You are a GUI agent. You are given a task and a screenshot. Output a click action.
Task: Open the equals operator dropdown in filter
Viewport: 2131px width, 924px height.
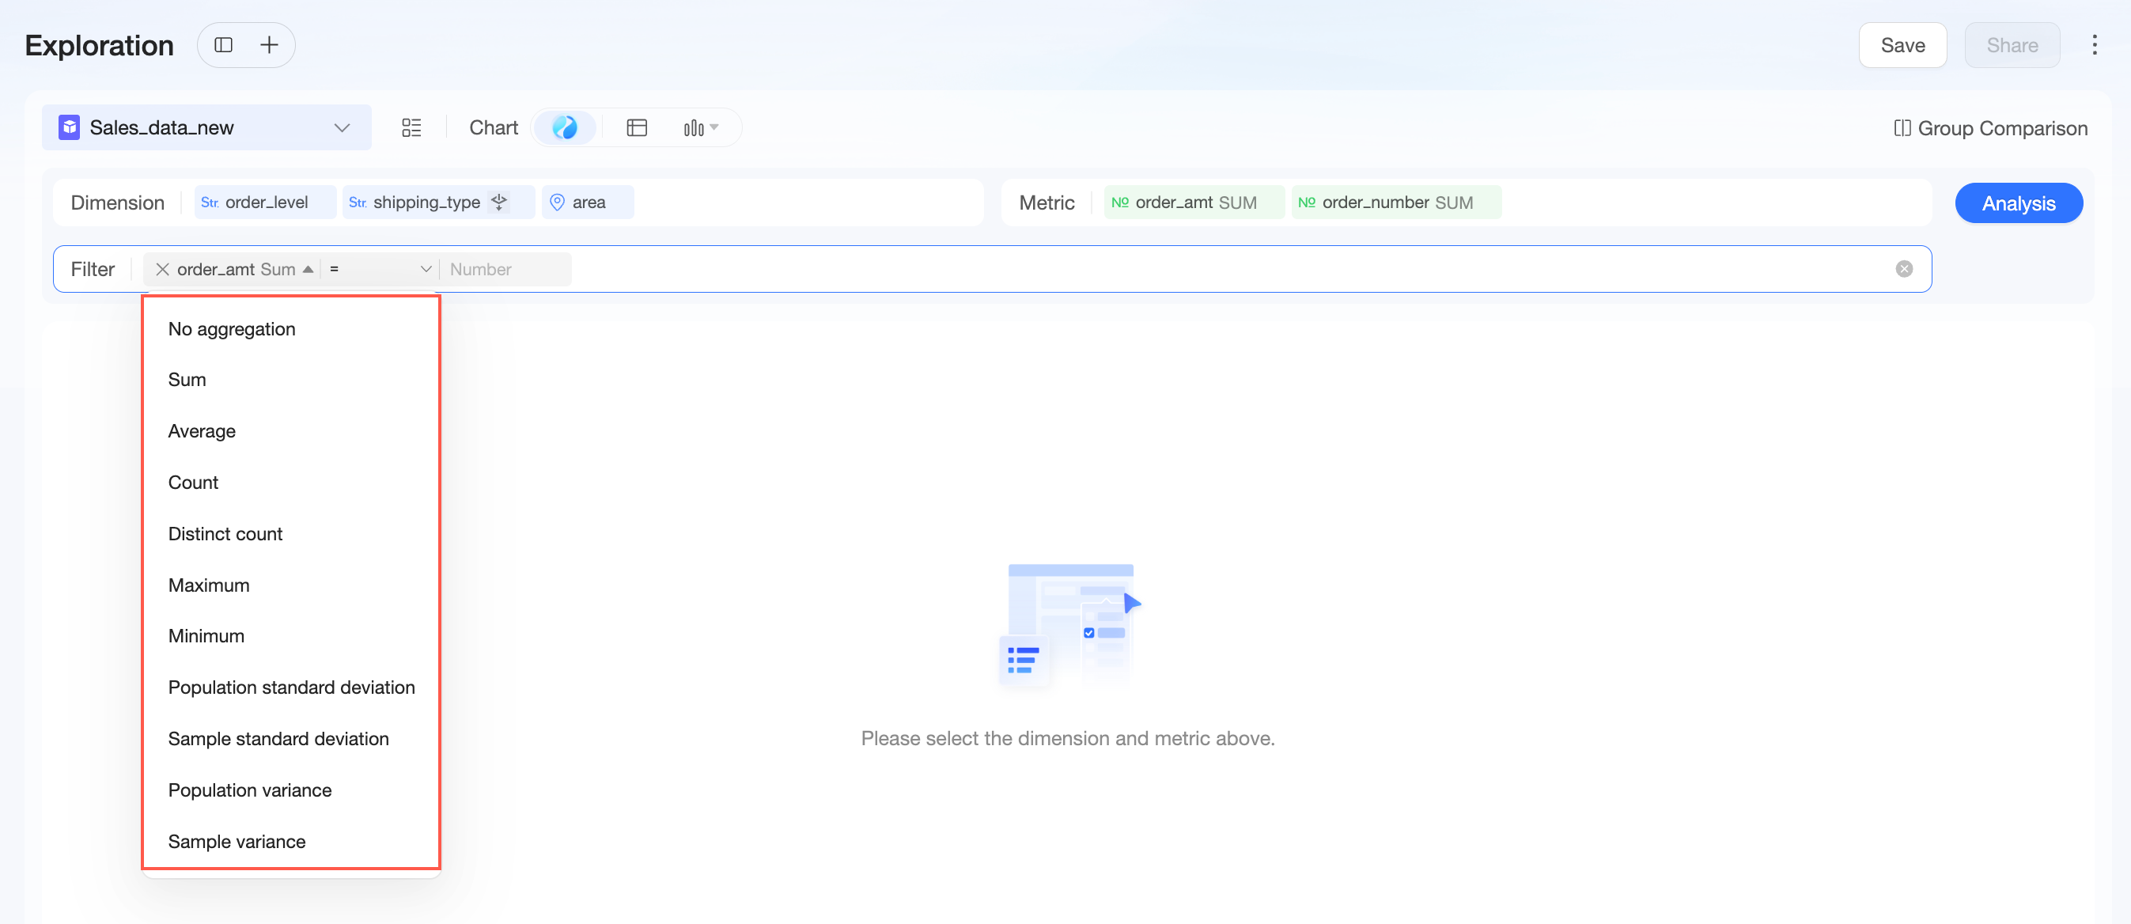click(380, 269)
